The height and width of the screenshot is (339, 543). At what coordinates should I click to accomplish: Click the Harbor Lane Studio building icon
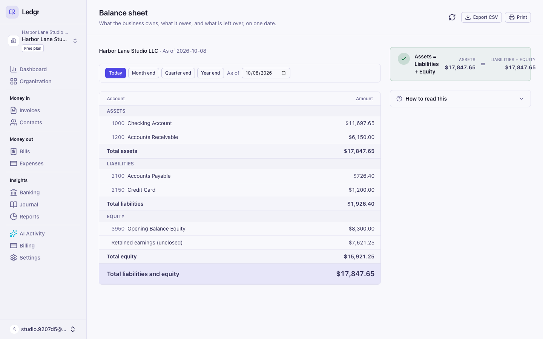[14, 41]
